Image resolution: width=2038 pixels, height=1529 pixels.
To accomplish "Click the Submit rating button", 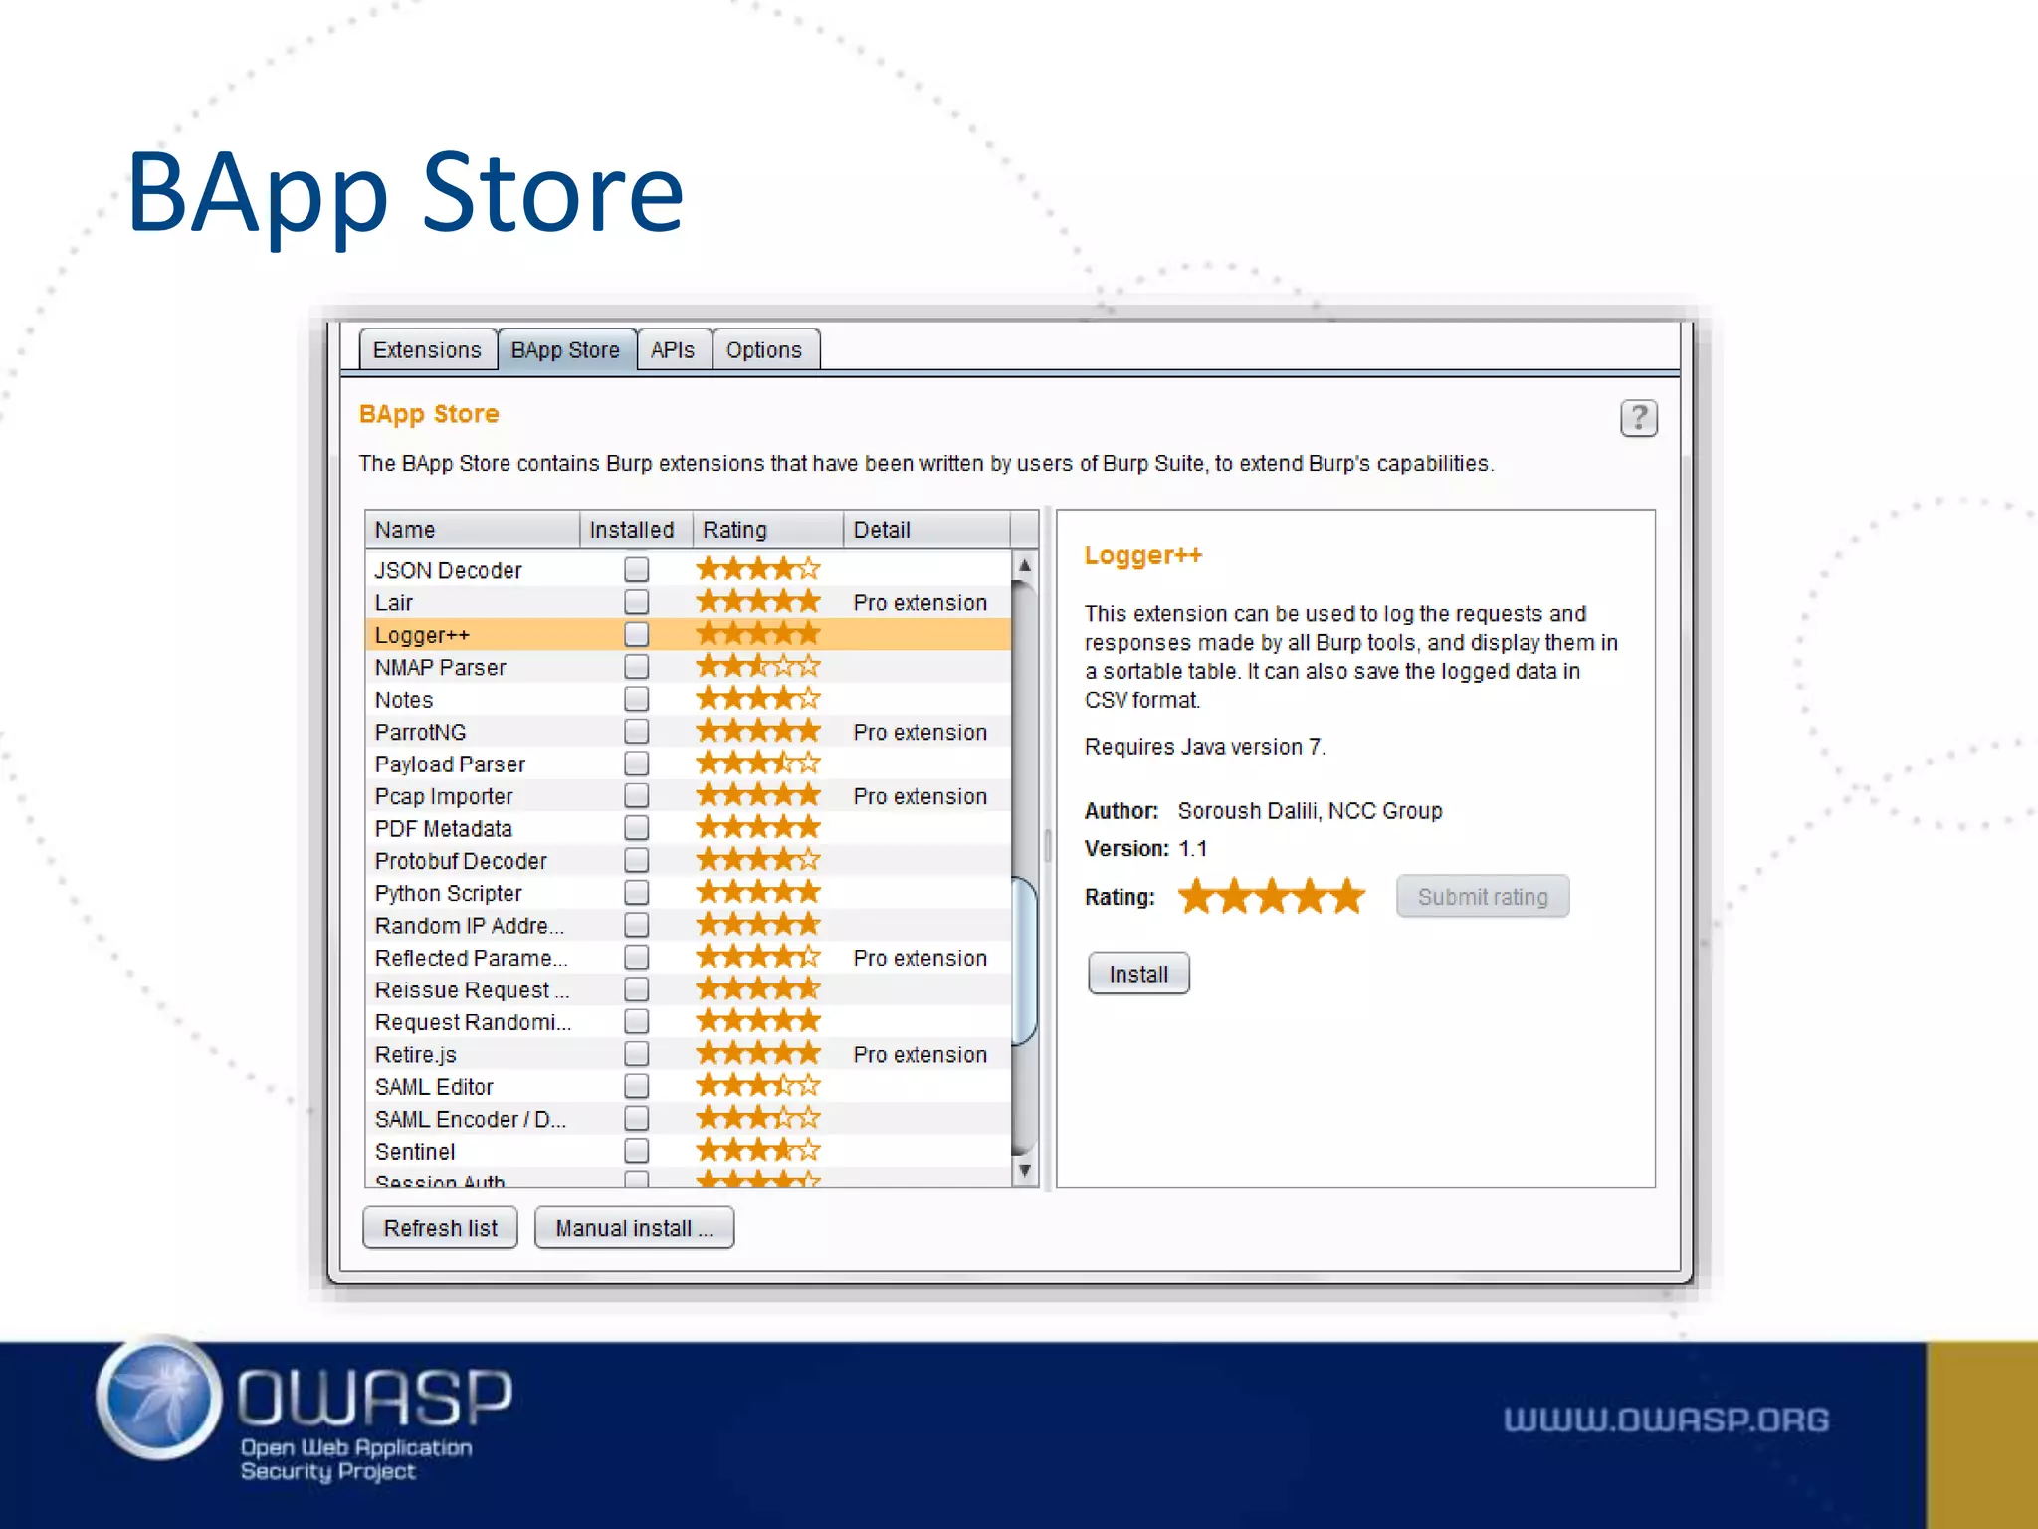I will tap(1483, 896).
